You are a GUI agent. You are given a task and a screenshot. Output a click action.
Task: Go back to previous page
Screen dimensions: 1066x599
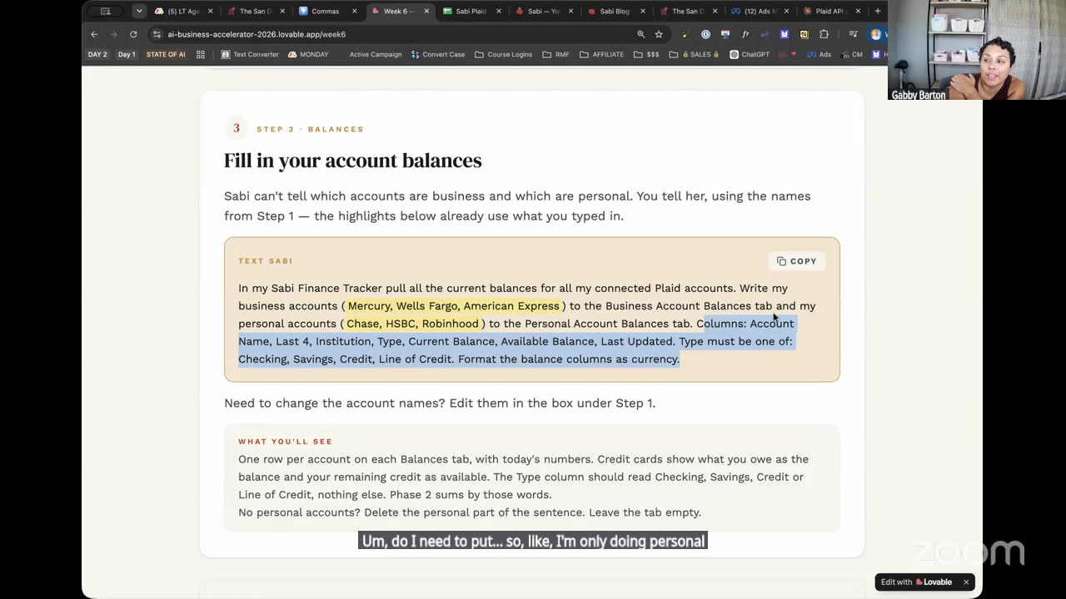point(94,34)
